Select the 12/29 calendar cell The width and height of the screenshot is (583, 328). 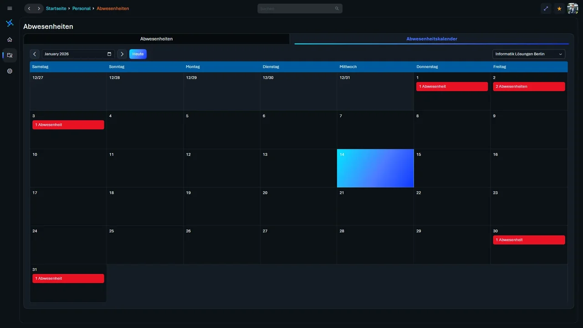pyautogui.click(x=222, y=91)
